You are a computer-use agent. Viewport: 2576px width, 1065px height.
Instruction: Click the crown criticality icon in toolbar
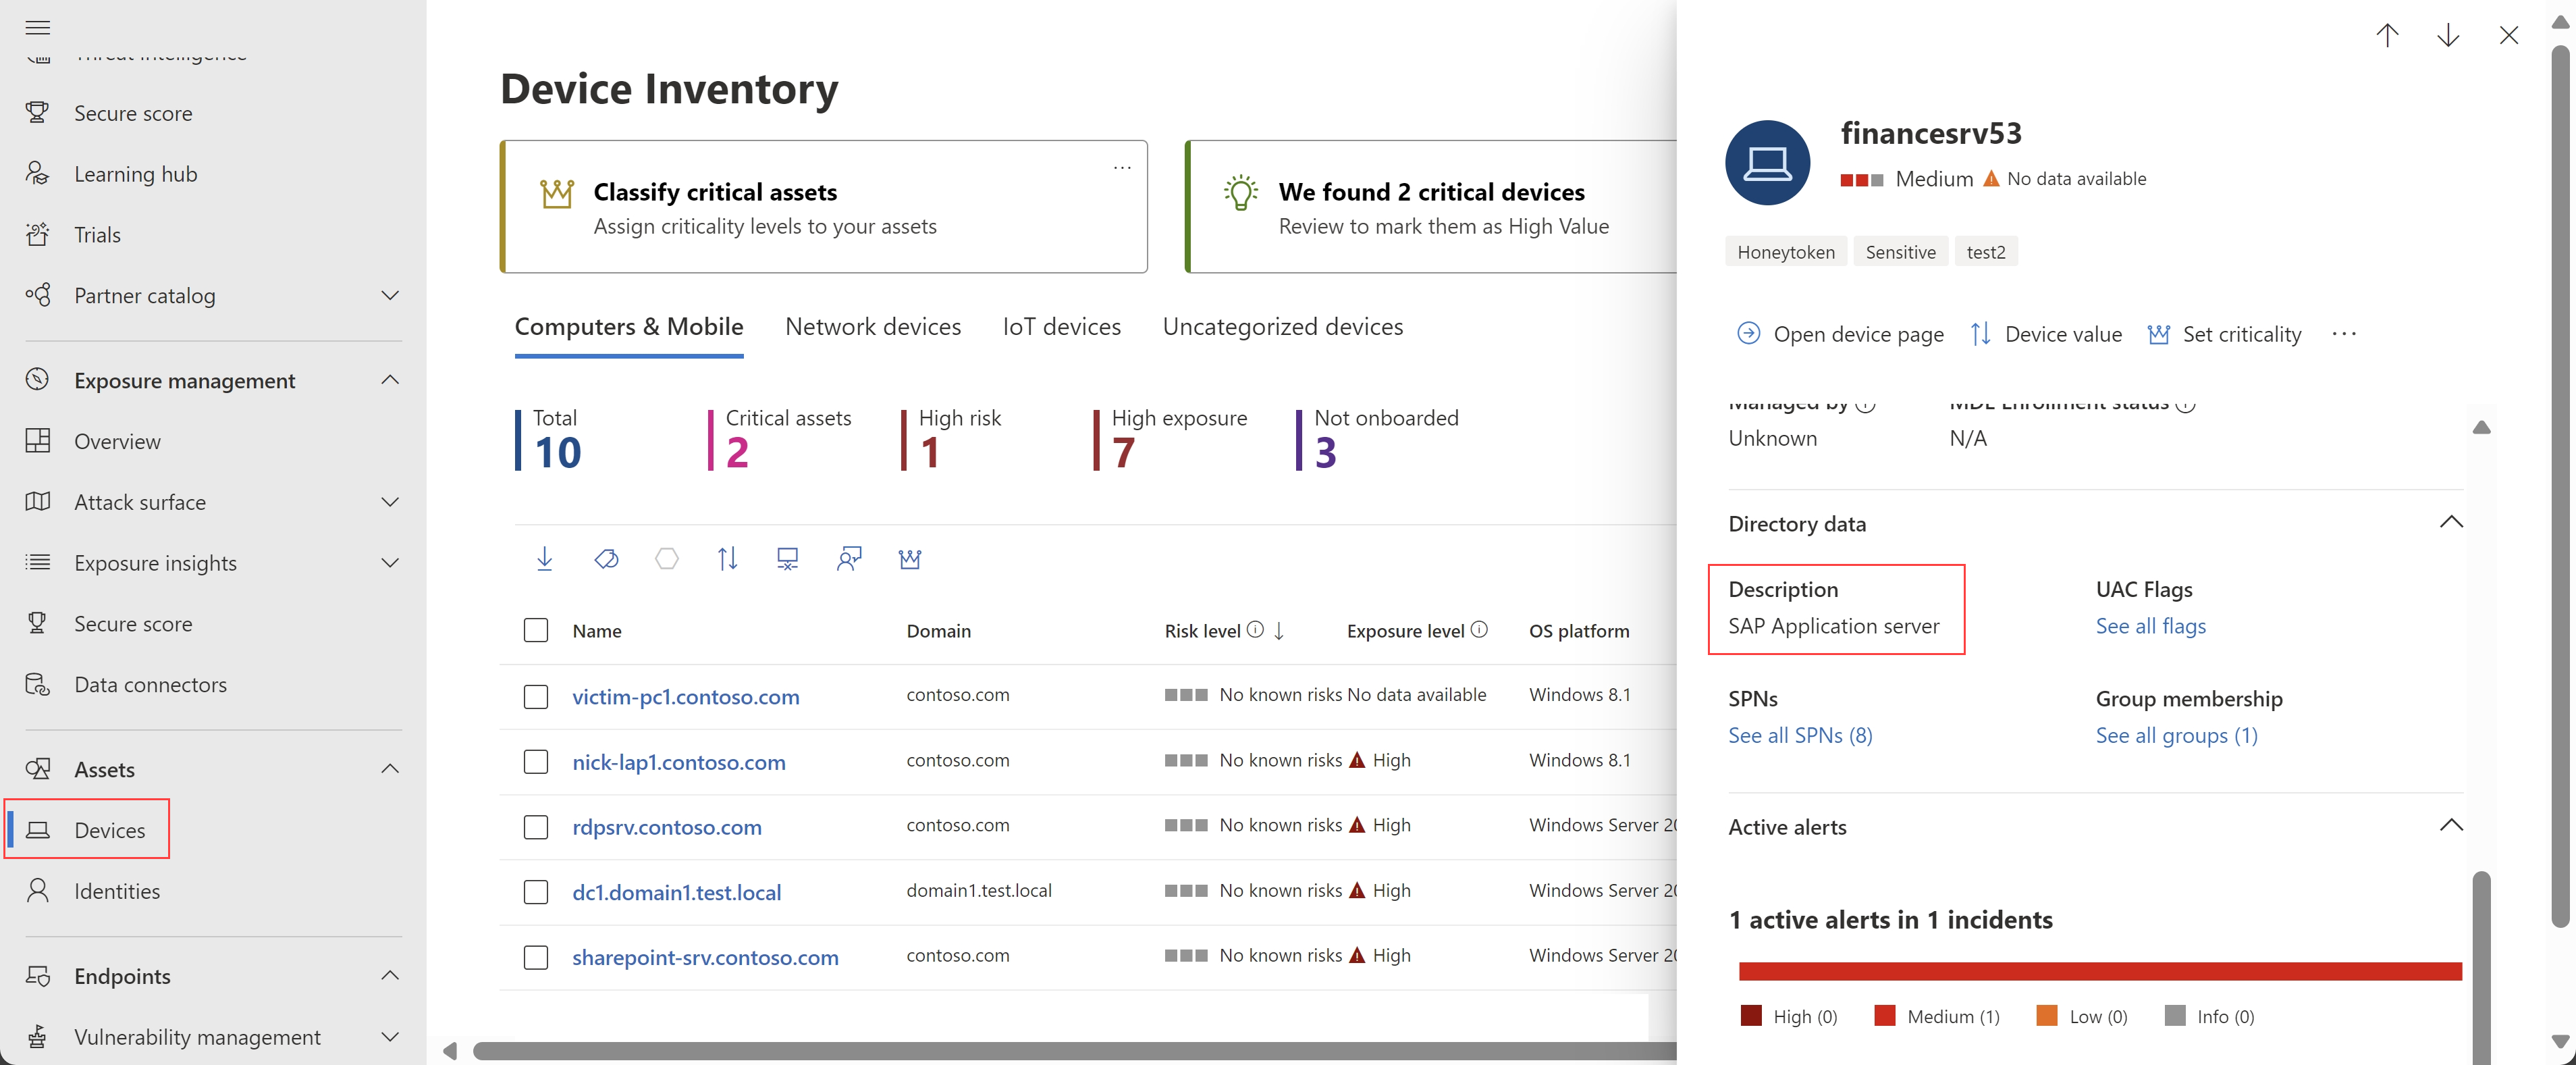[909, 558]
